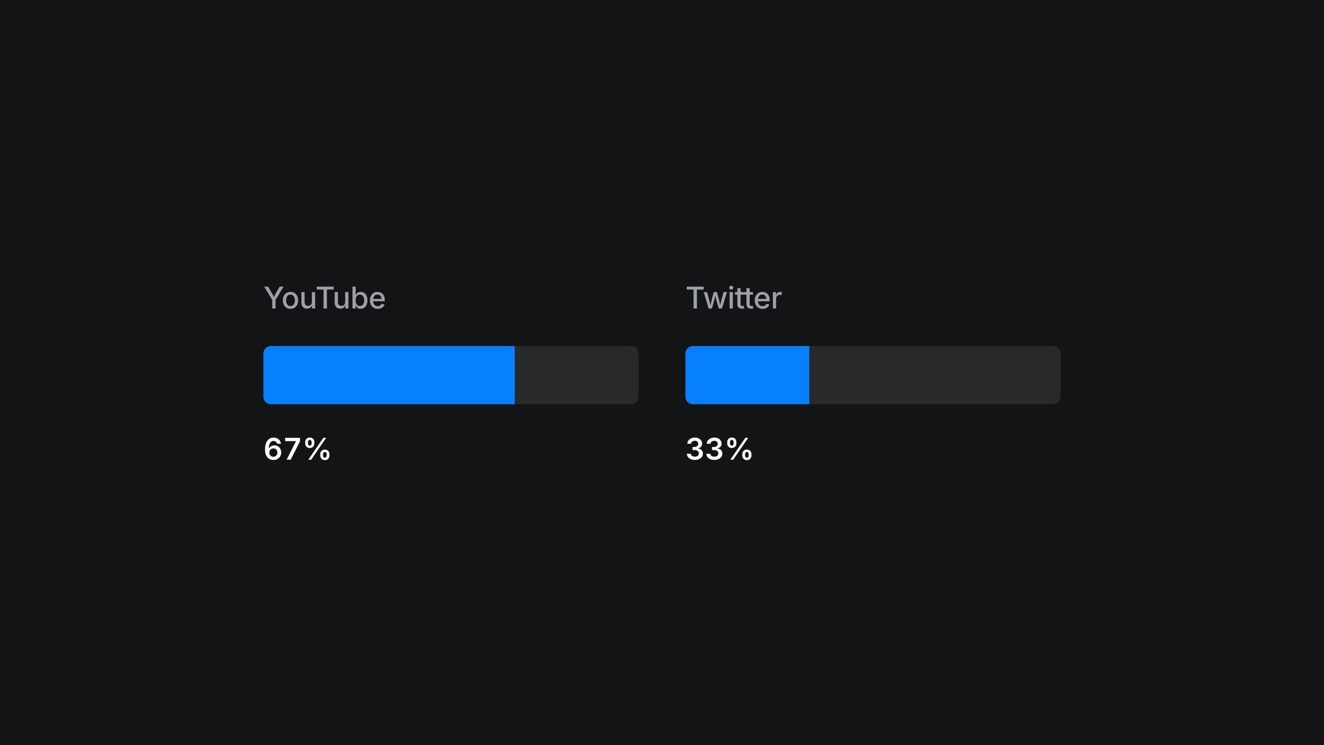Click the Twitter label

(734, 298)
